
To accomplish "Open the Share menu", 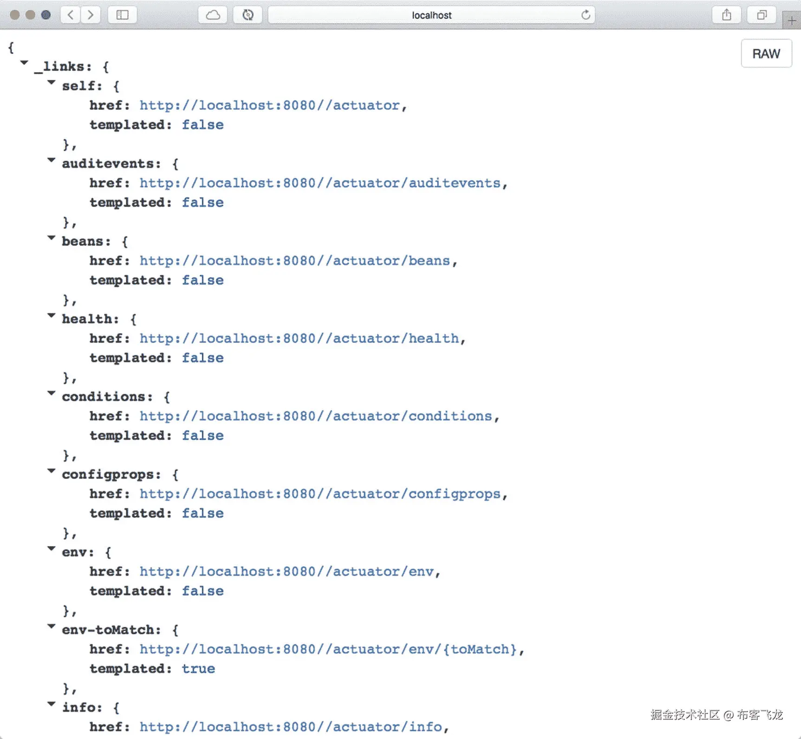I will pos(726,14).
